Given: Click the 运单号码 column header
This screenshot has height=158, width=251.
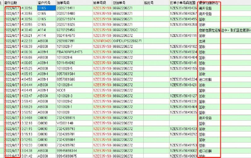Looking at the screenshot, I should click(x=63, y=3).
